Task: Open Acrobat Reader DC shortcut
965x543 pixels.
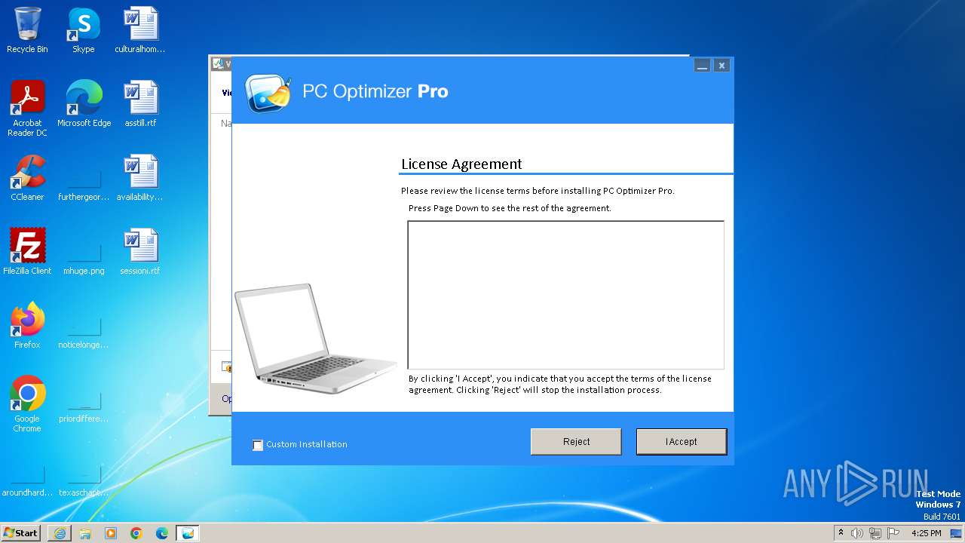Action: tap(27, 109)
